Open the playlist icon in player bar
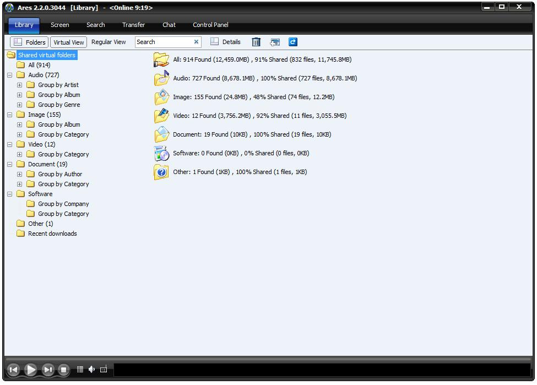The image size is (537, 385). point(80,370)
